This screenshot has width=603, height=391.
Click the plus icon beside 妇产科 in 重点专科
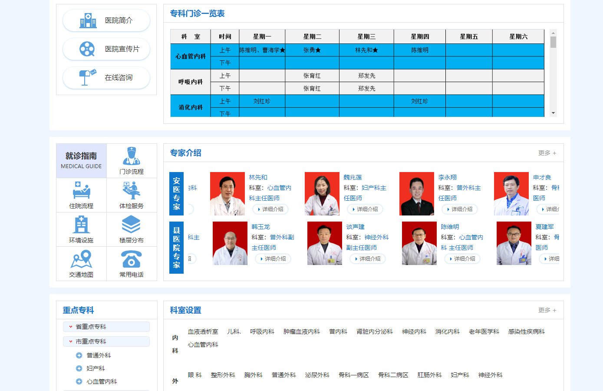tap(79, 368)
